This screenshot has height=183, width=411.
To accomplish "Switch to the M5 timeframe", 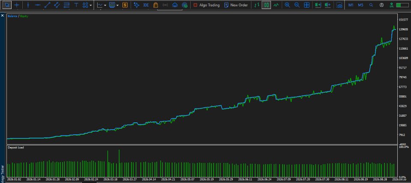I will tap(360, 5).
